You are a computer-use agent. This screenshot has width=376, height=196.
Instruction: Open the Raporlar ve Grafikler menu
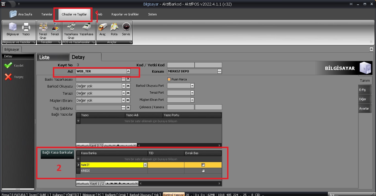[x=125, y=14]
